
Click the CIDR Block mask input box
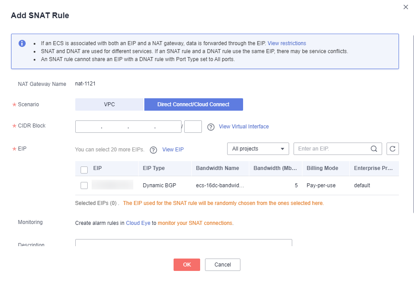(x=193, y=127)
